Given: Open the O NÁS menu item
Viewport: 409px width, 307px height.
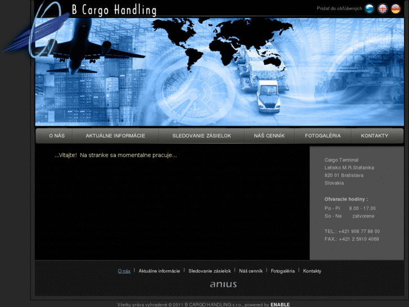Looking at the screenshot, I should 57,136.
